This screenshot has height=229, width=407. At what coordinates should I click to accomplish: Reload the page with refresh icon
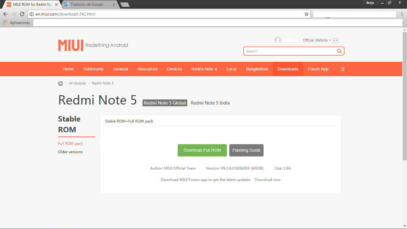22,14
